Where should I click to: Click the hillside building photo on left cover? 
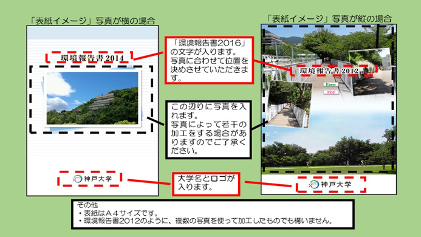click(92, 98)
